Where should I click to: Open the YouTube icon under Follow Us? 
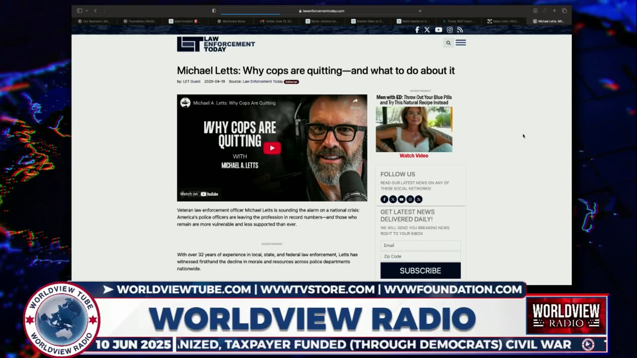pyautogui.click(x=402, y=199)
